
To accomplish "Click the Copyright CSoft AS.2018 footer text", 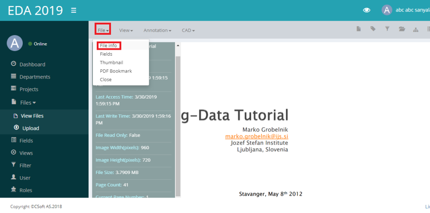I will tap(36, 207).
